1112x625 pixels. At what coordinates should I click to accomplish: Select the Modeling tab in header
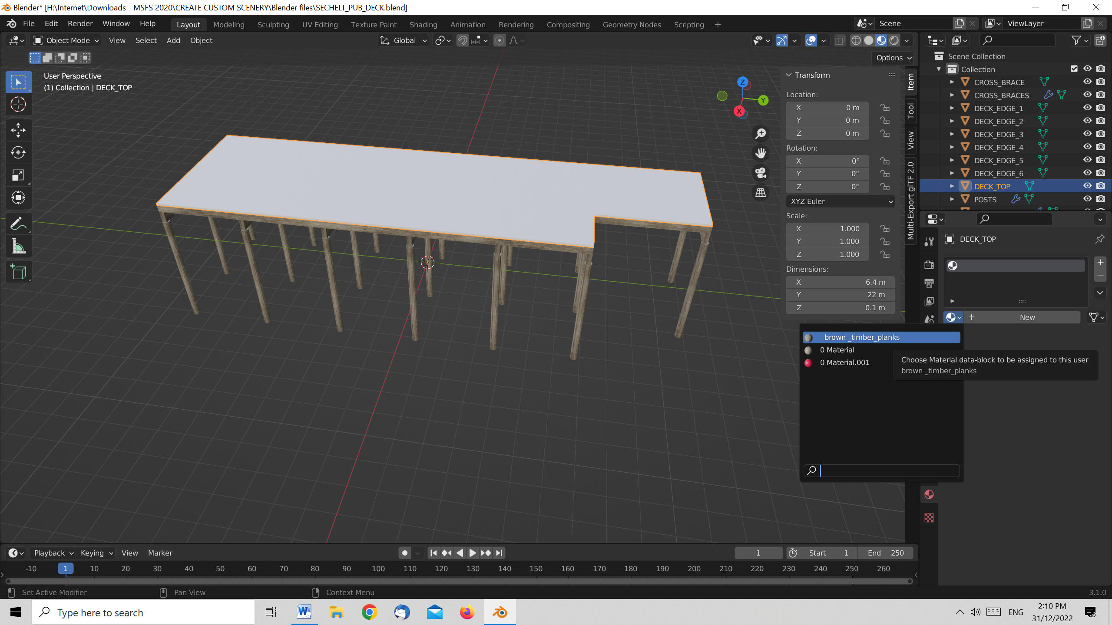pos(228,24)
